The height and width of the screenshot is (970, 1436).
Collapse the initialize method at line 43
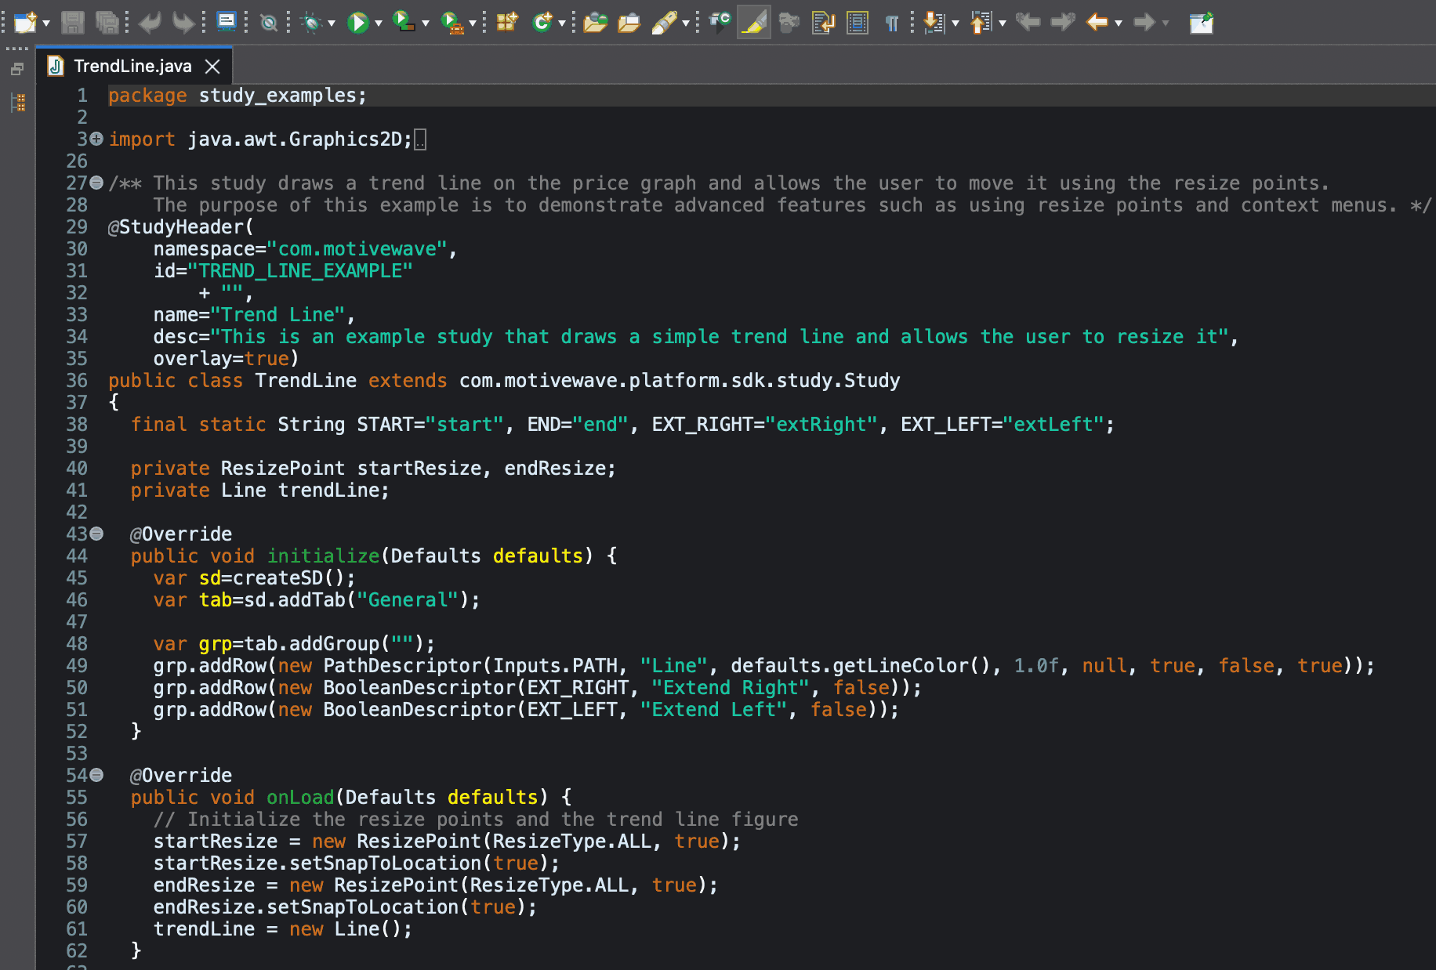click(96, 534)
